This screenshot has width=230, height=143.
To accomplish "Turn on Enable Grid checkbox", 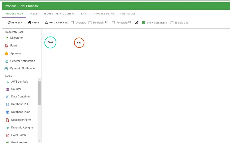I will click(x=172, y=23).
